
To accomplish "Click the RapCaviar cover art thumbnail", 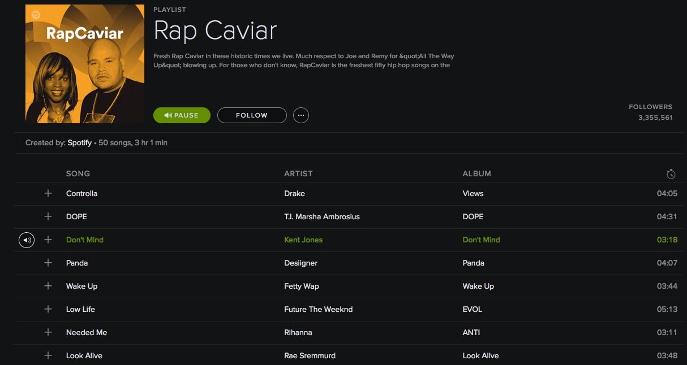I will click(85, 64).
